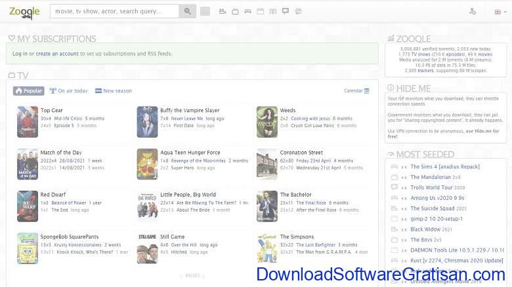This screenshot has width=512, height=287.
Task: Open Aqua Teen Hunger Force poster
Action: point(147,164)
